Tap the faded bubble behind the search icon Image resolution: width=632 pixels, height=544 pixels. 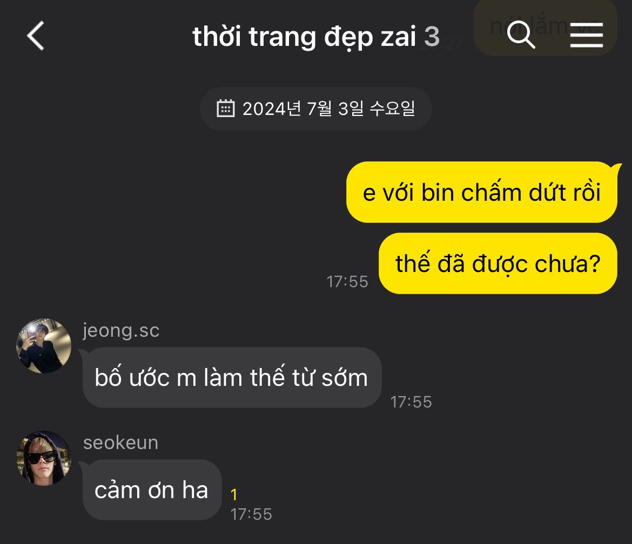tap(545, 28)
